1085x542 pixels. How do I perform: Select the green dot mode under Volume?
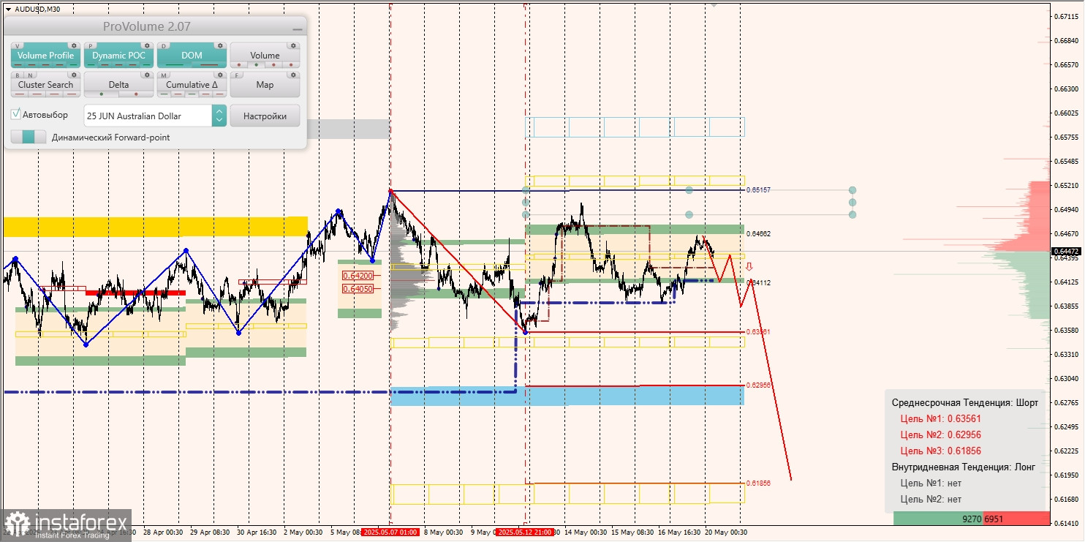pos(255,64)
